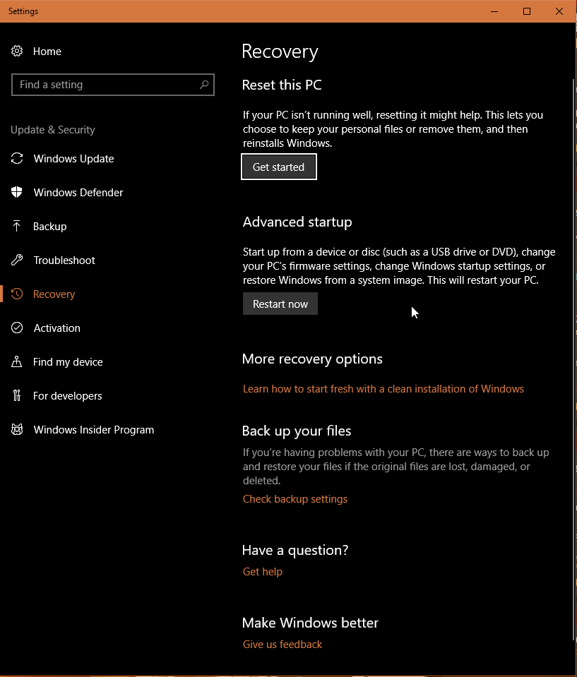Viewport: 577px width, 677px height.
Task: Click the Activation checkmark icon
Action: tap(17, 328)
